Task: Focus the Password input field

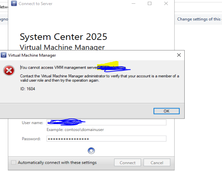Action: pyautogui.click(x=106, y=139)
